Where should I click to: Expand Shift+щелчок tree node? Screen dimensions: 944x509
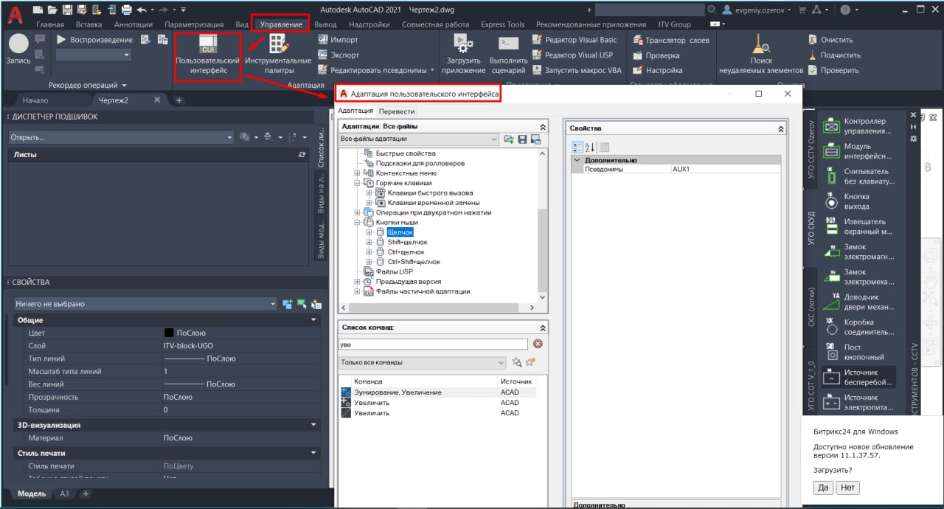(x=369, y=242)
